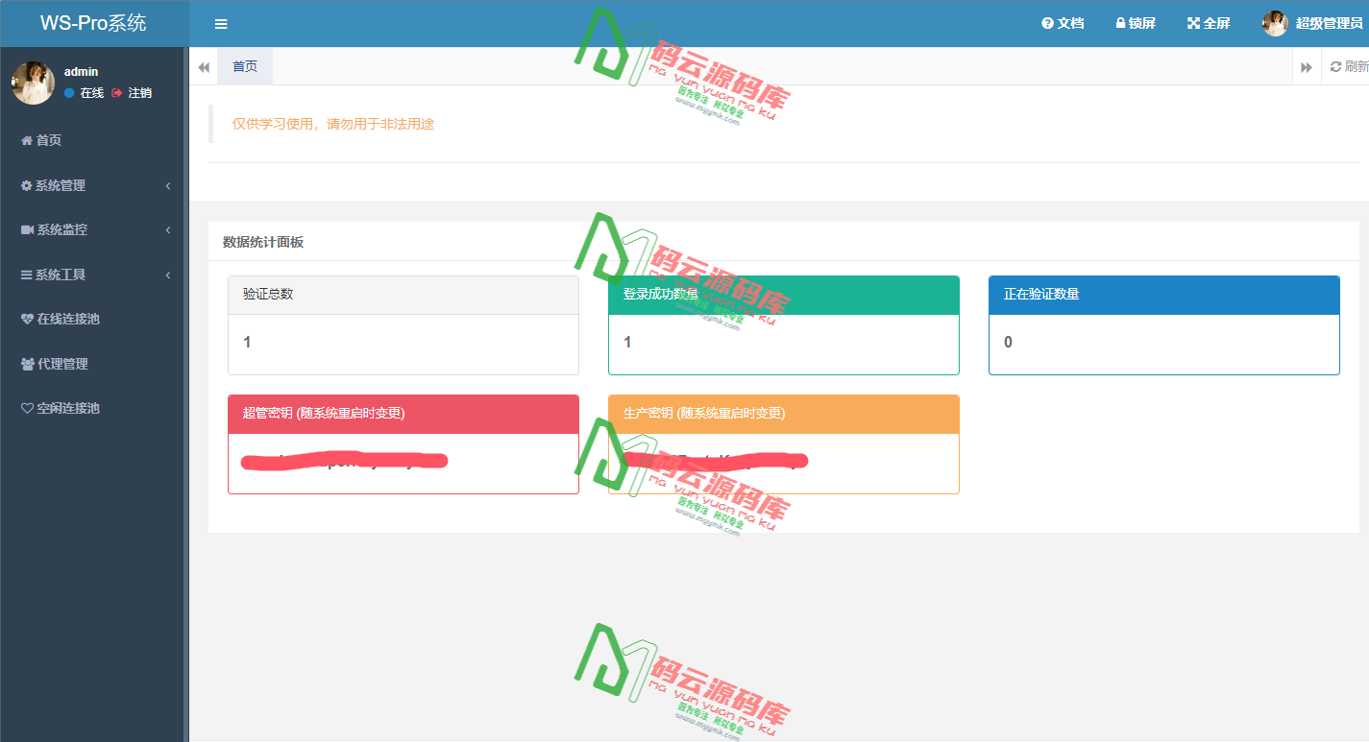Click the users icon for 代理管理
The height and width of the screenshot is (742, 1369).
tap(27, 364)
